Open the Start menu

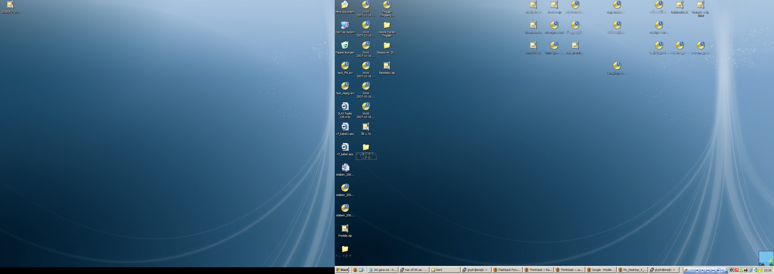[342, 270]
